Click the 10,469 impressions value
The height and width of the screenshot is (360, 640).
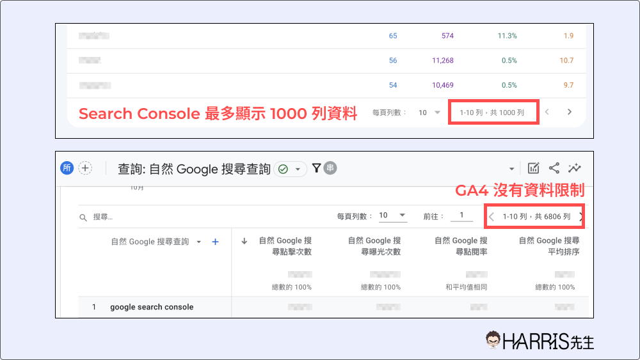(443, 85)
